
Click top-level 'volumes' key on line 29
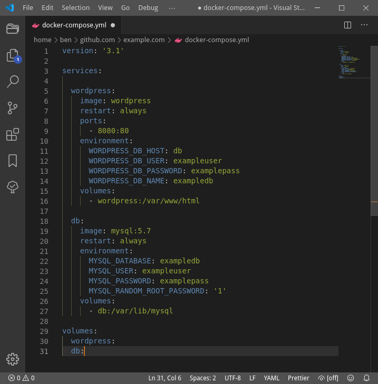click(x=77, y=331)
